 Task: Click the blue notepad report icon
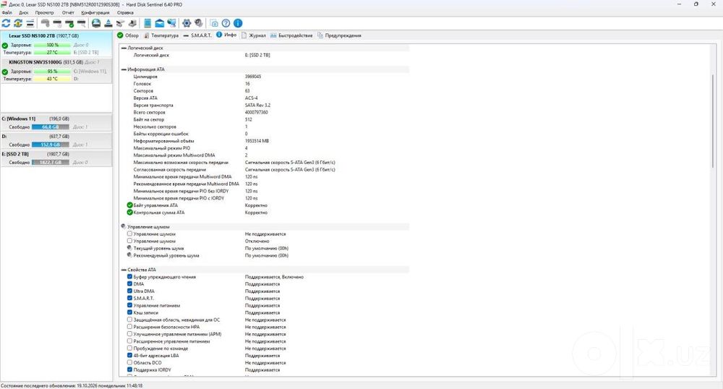[x=147, y=23]
